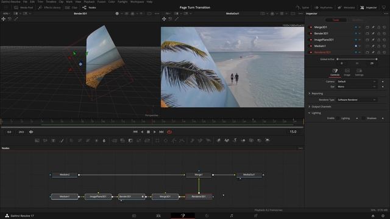This screenshot has height=219, width=390.
Task: Go to first frame
Action: tap(135, 132)
